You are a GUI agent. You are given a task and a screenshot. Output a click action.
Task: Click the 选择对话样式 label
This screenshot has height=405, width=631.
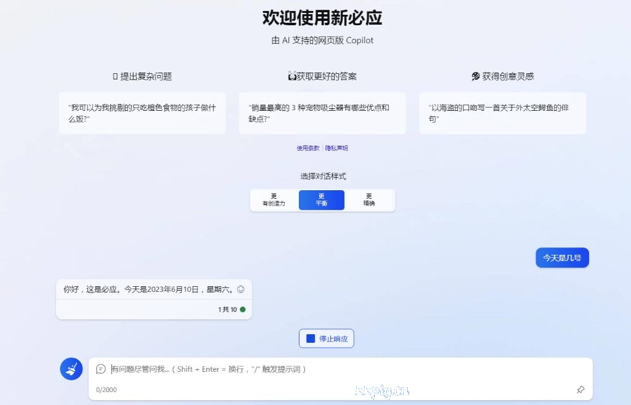click(x=323, y=176)
